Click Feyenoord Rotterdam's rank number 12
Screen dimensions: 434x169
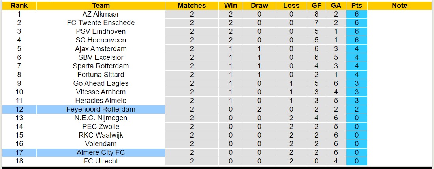pyautogui.click(x=19, y=109)
